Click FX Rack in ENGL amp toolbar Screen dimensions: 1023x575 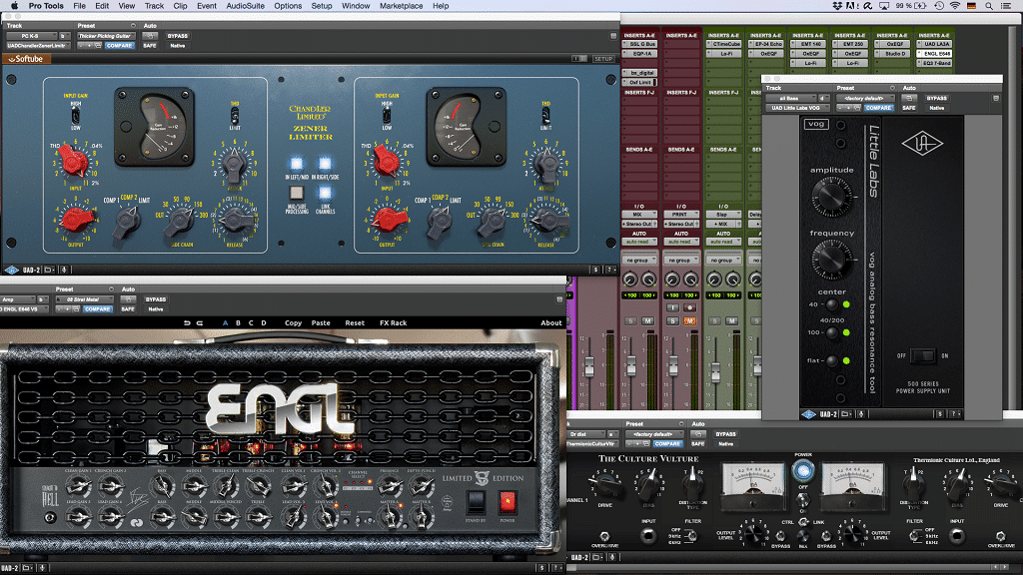click(x=393, y=322)
